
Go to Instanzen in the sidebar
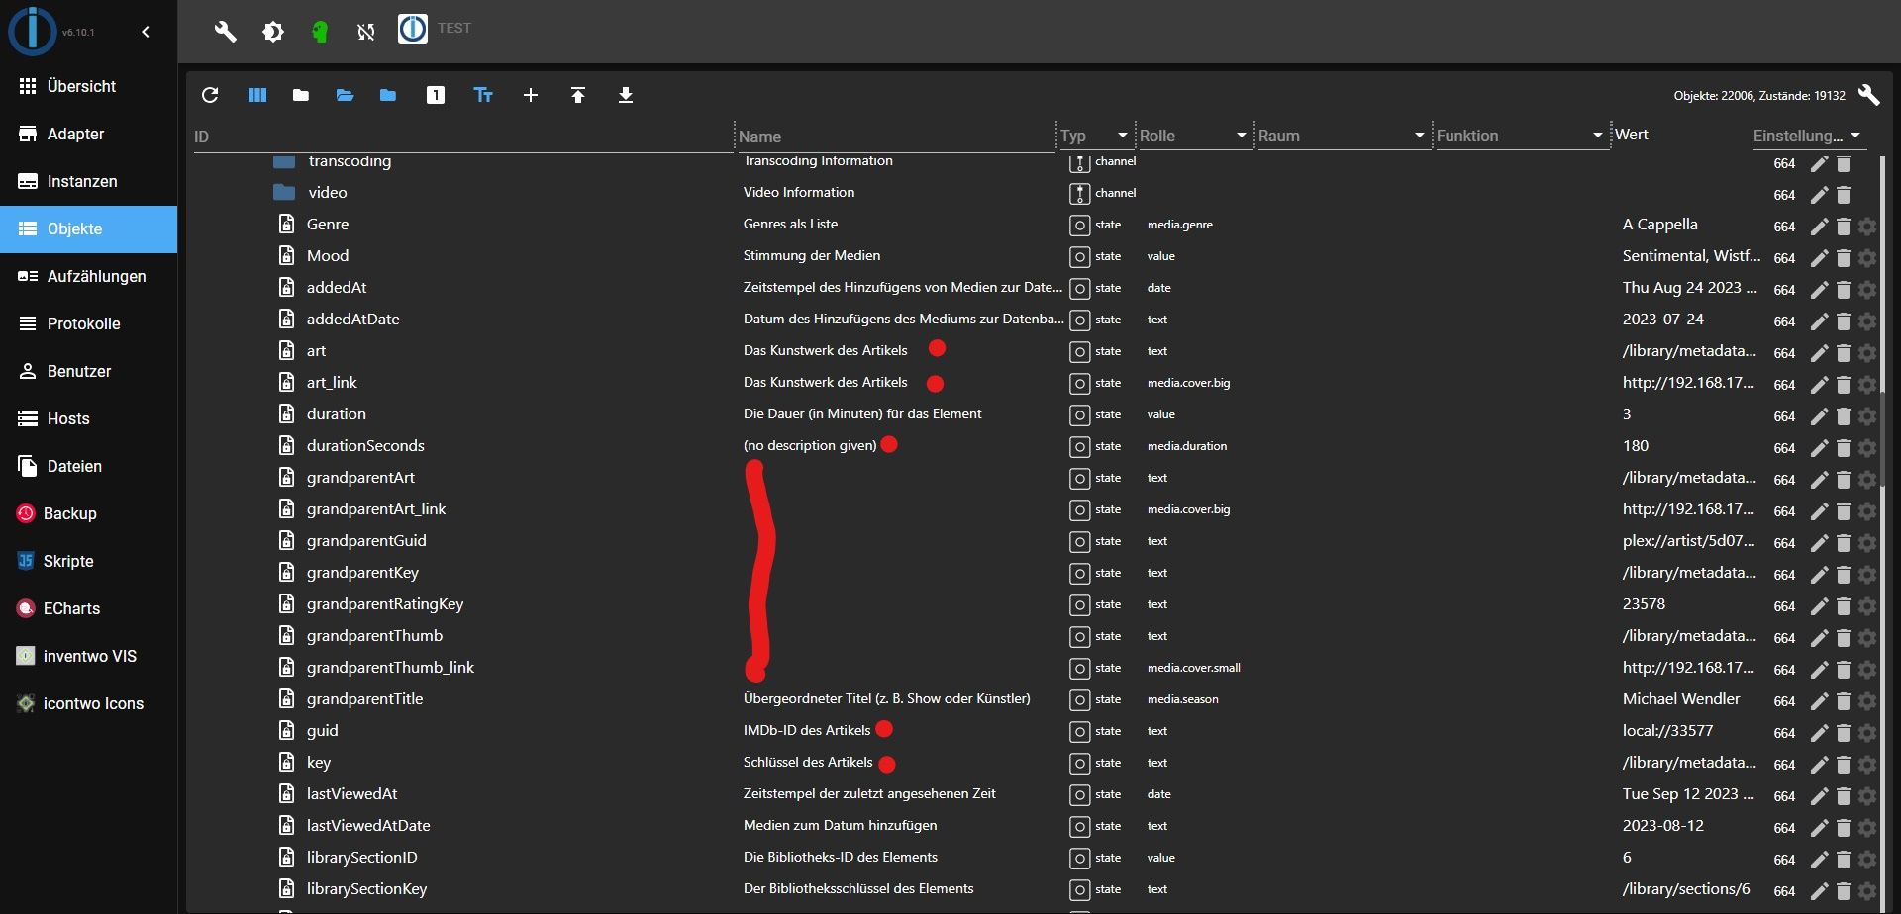click(x=82, y=181)
